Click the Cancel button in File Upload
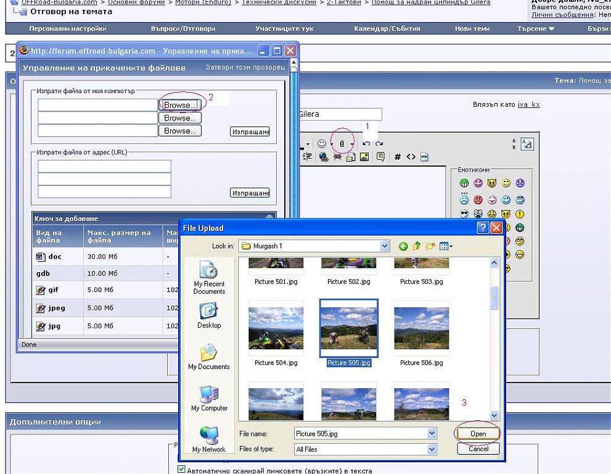 click(478, 449)
